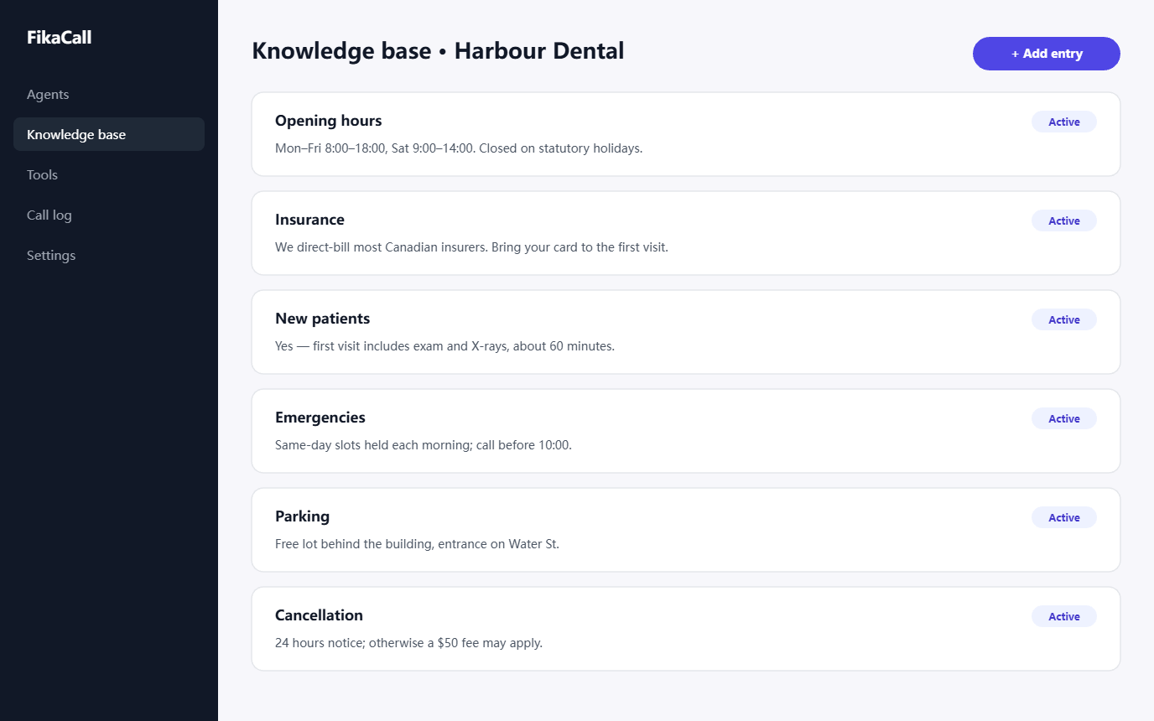
Task: Click the Add entry button
Action: point(1047,54)
